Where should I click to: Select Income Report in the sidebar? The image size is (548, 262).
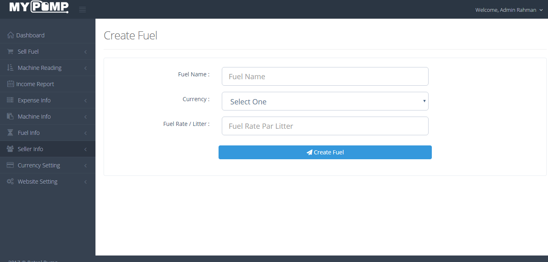click(x=35, y=84)
